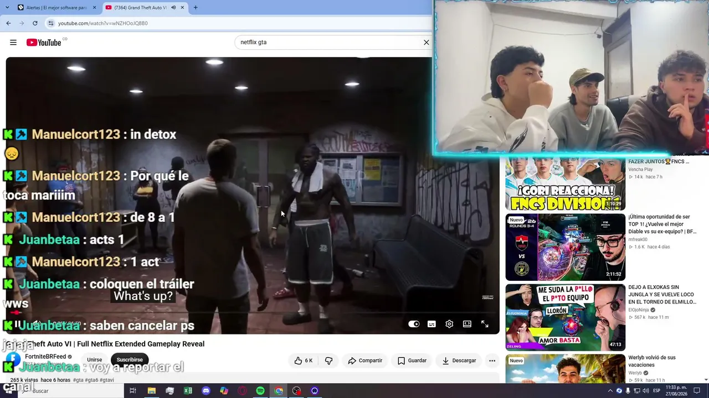The width and height of the screenshot is (709, 398).
Task: Open the 'Me suda la p*lla' video thumbnail
Action: point(565,317)
